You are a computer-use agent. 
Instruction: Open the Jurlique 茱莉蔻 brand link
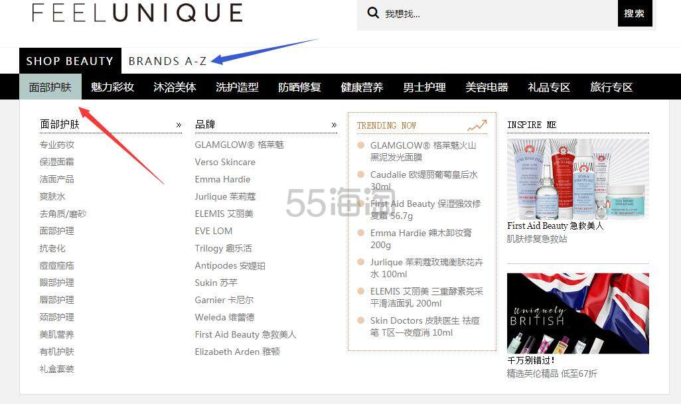coord(225,196)
